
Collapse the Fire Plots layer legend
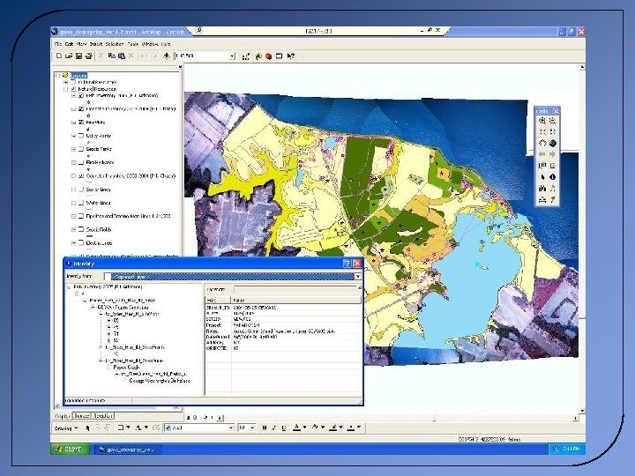(73, 123)
